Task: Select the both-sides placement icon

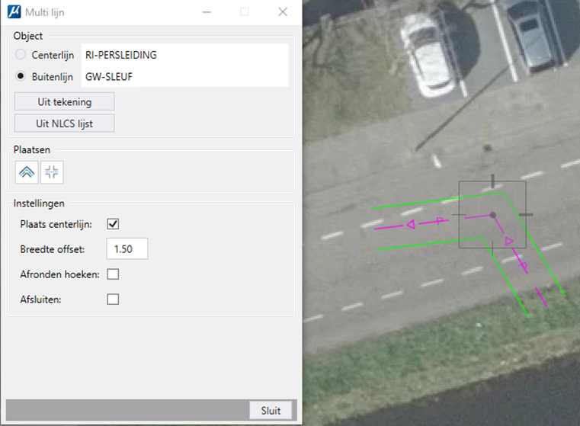Action: (52, 172)
